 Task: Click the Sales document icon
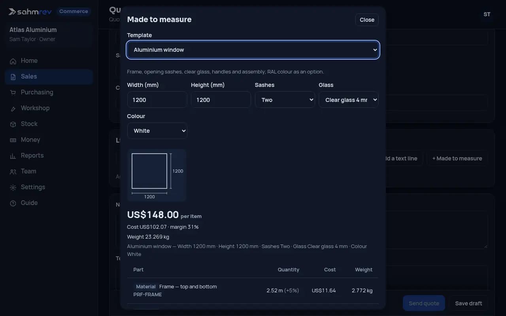pos(13,77)
